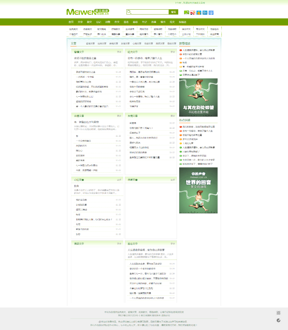
Task: Click the blue plus more-share icon
Action: point(211,12)
